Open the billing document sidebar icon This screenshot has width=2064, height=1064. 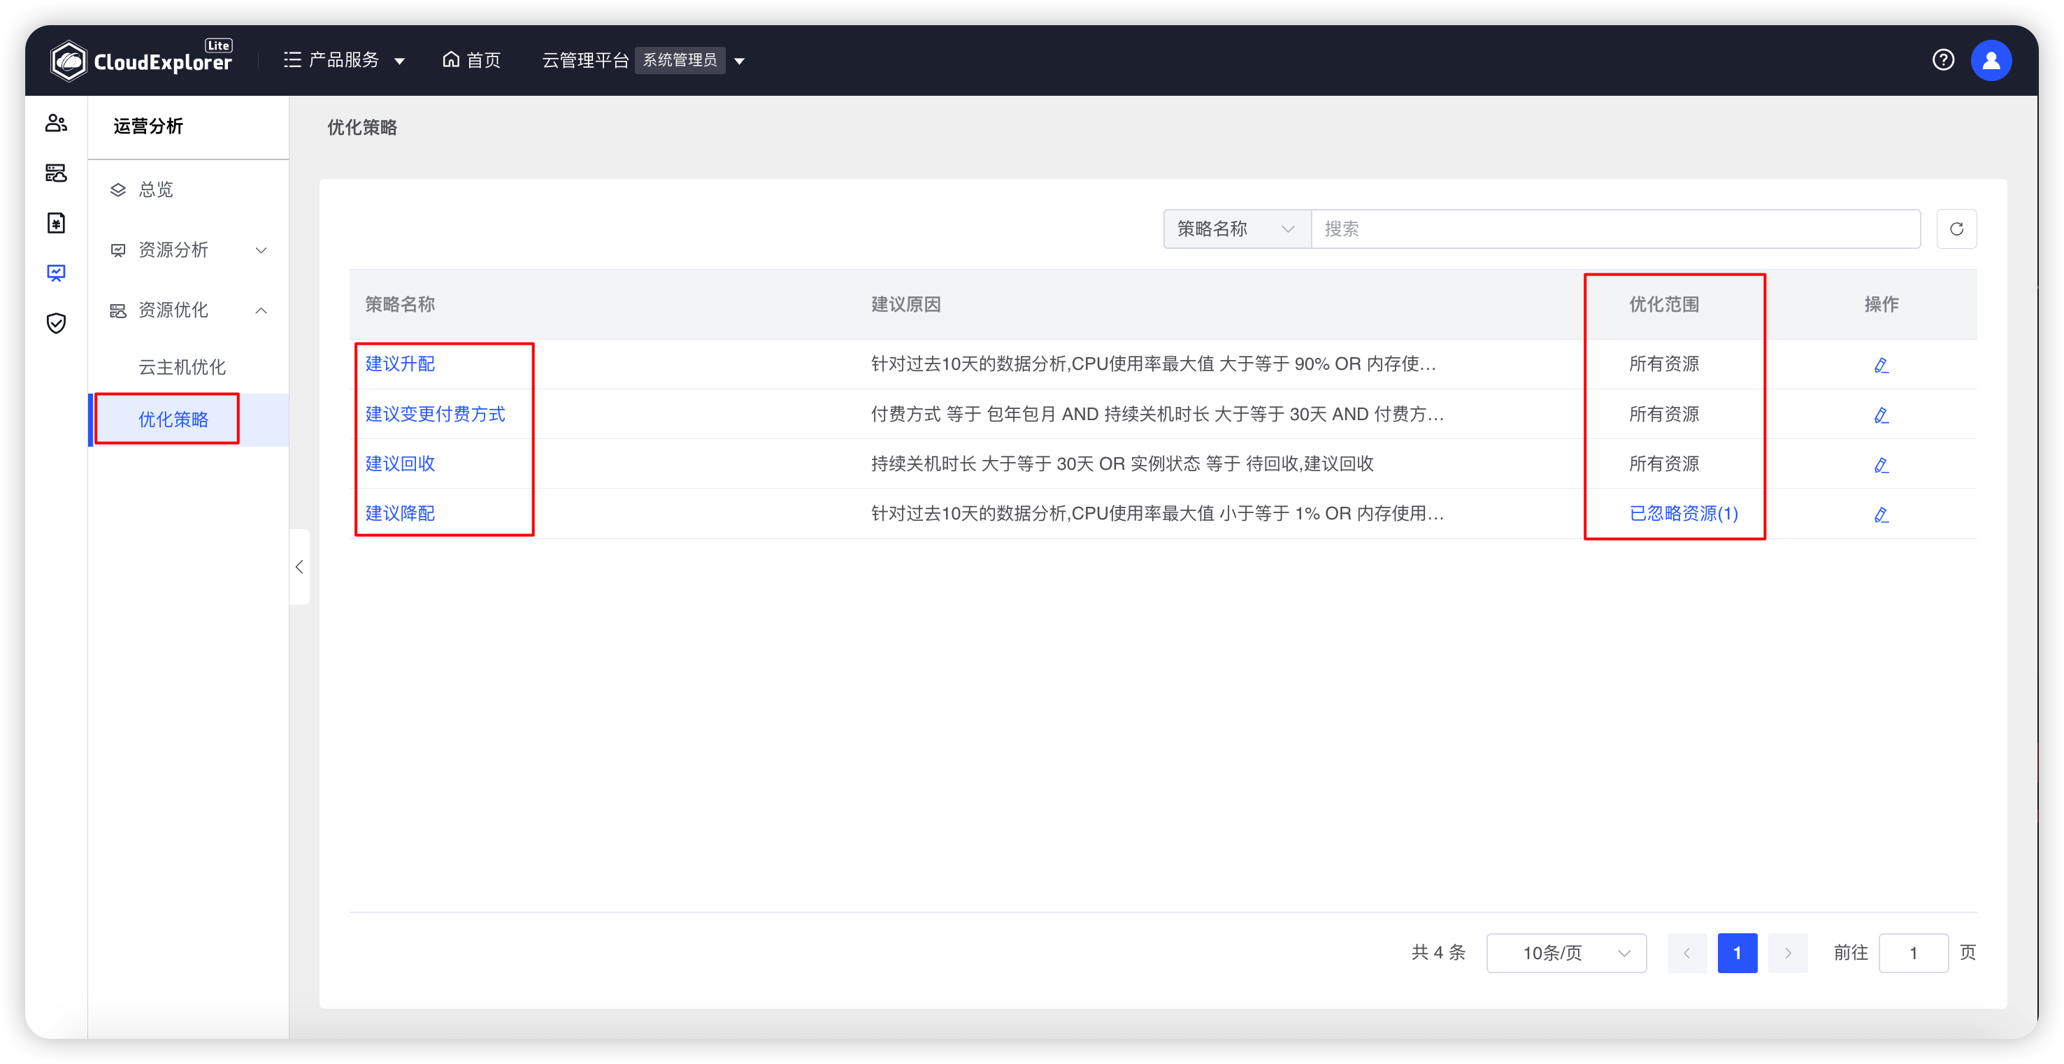pos(56,223)
